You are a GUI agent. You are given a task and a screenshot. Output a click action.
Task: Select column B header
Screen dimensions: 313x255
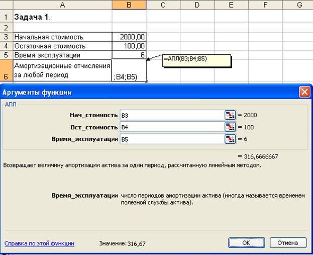[x=129, y=5]
